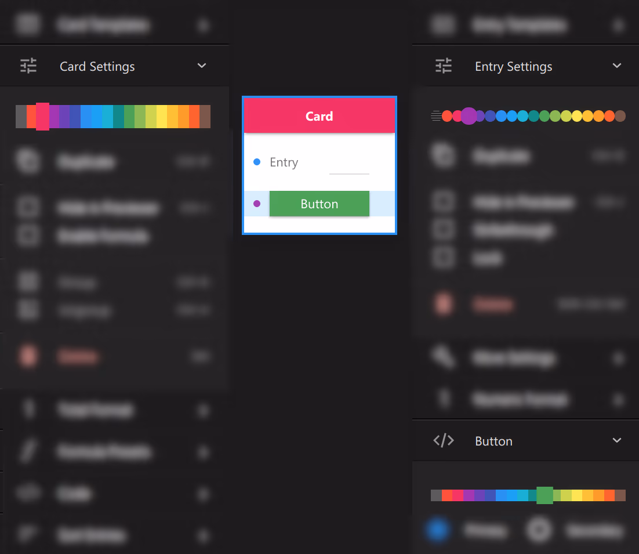Click the Card Settings sliders icon
Image resolution: width=639 pixels, height=554 pixels.
(27, 66)
